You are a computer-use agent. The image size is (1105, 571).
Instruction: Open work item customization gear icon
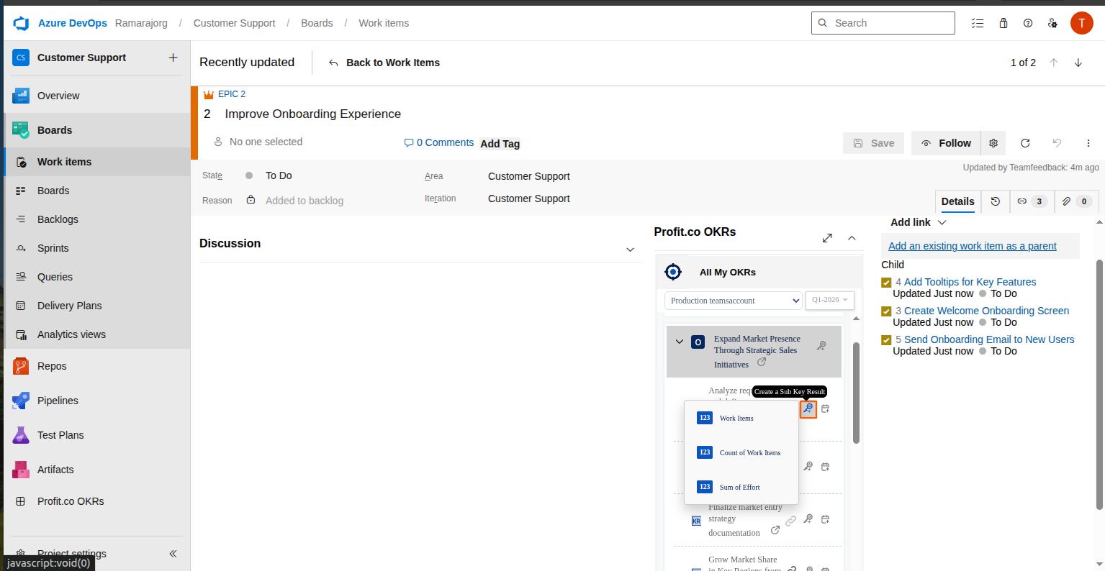(x=993, y=143)
